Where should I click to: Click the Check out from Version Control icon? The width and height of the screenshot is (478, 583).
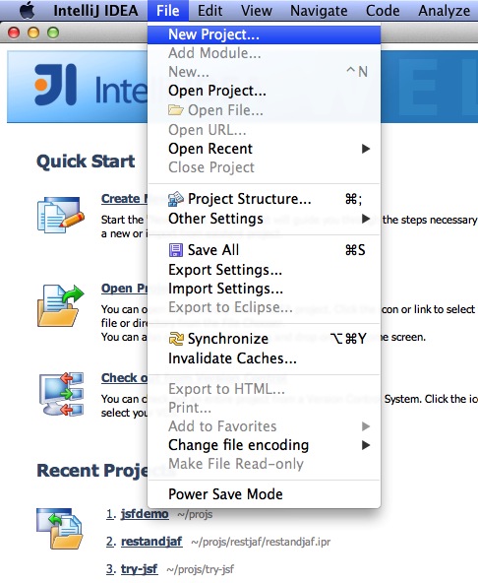pos(61,394)
